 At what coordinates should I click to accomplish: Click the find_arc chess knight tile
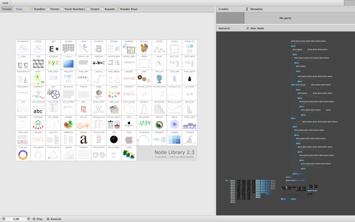(x=159, y=78)
